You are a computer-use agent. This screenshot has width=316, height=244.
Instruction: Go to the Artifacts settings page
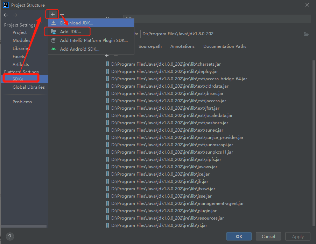coord(21,65)
